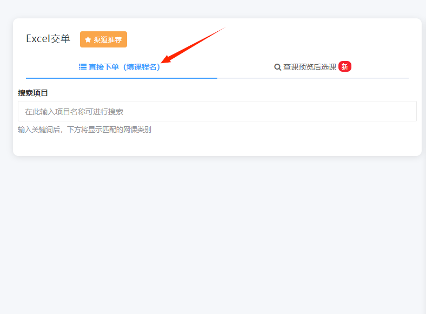The image size is (426, 314).
Task: Click the Excel交单 heading text
Action: 48,39
